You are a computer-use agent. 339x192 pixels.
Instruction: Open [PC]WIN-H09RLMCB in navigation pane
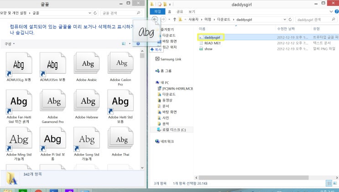pos(177,88)
